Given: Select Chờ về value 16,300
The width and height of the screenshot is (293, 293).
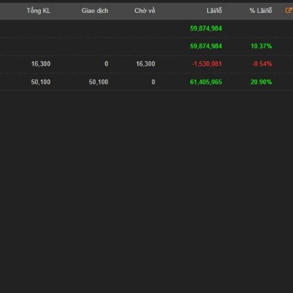Looking at the screenshot, I should (x=146, y=64).
